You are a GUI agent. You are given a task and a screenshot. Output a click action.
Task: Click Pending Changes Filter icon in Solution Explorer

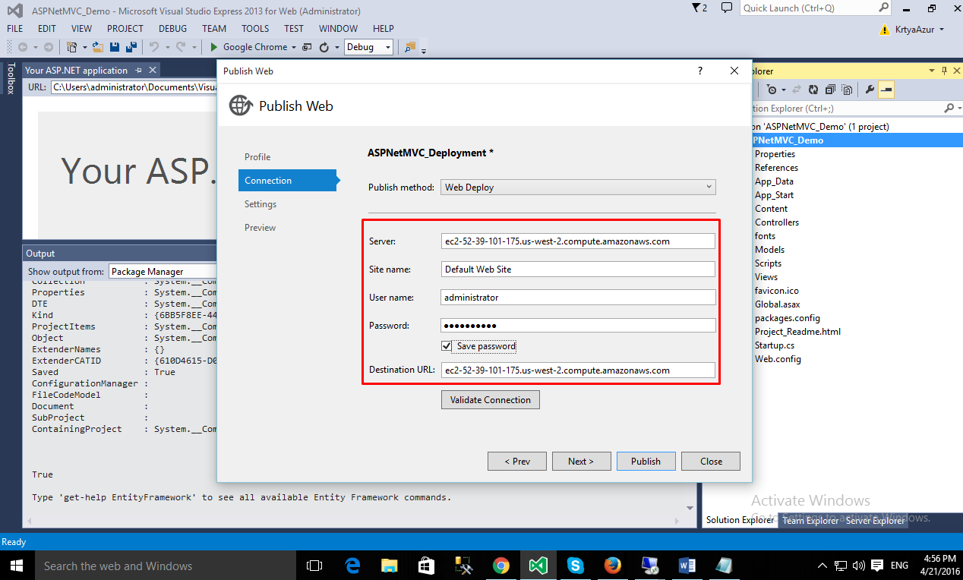click(772, 90)
